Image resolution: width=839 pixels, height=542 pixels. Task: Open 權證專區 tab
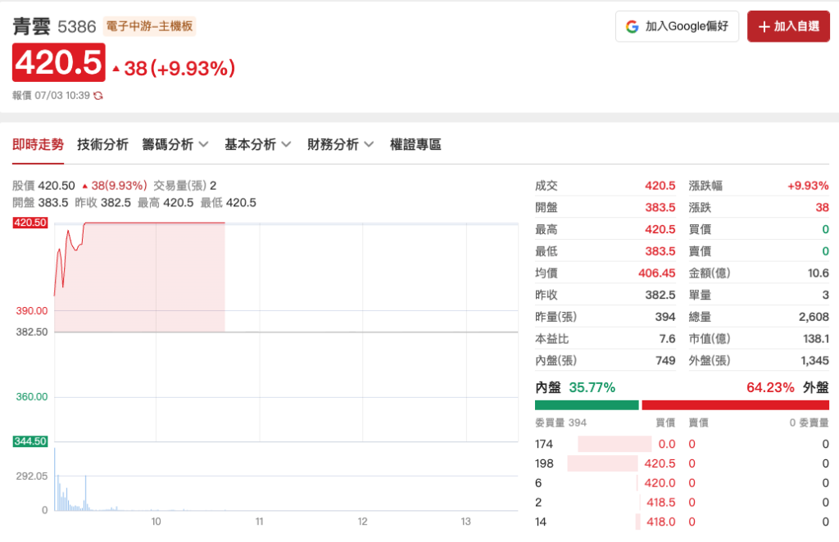[415, 144]
